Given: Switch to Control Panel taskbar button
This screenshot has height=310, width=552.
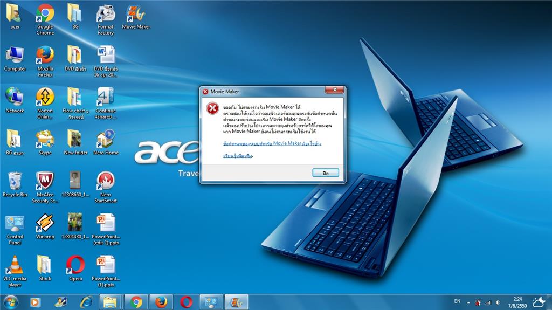Looking at the screenshot, I should (x=211, y=302).
